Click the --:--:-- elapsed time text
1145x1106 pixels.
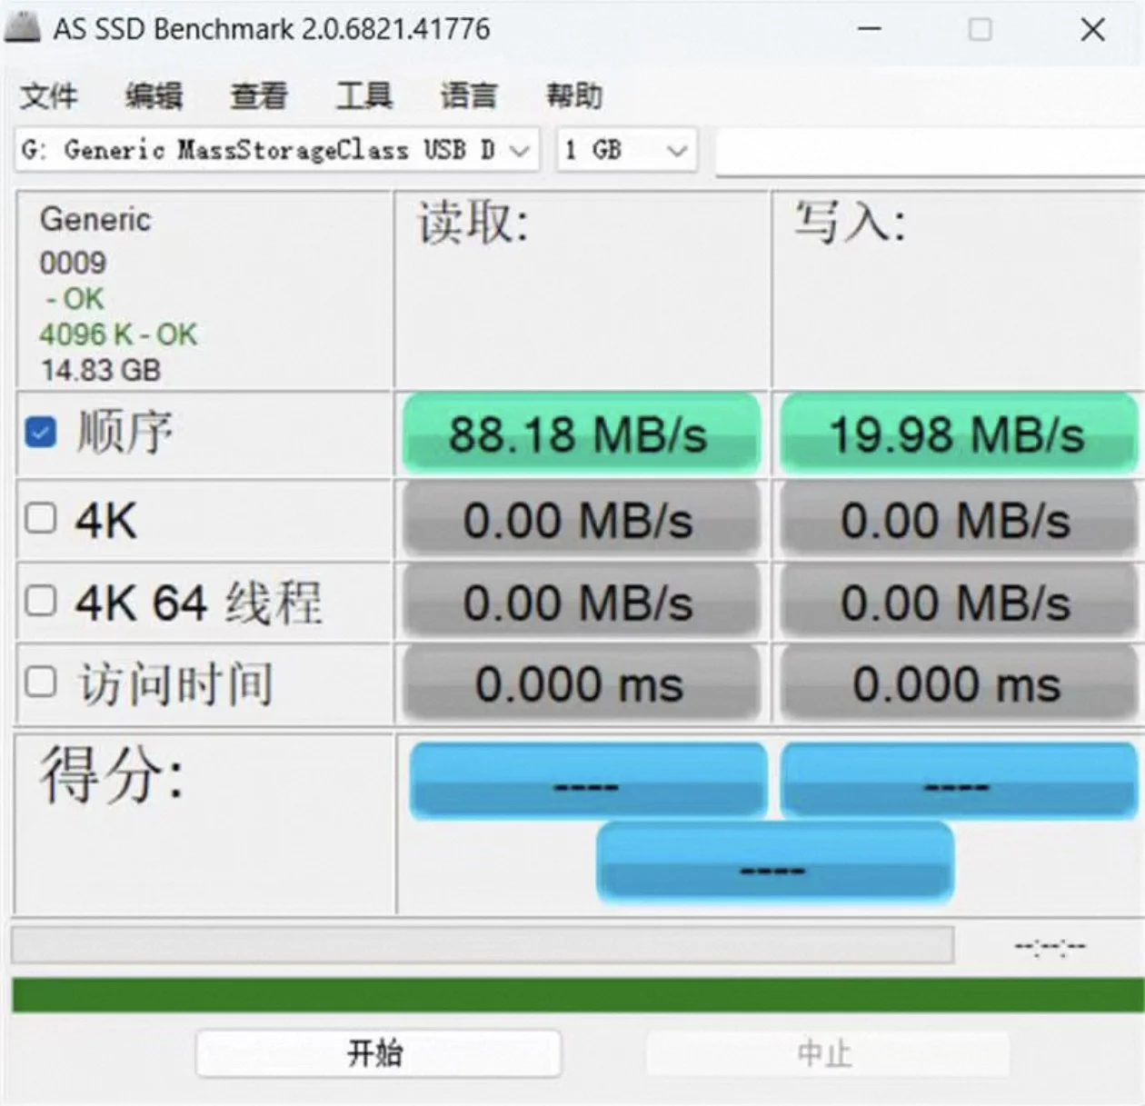pos(1050,946)
